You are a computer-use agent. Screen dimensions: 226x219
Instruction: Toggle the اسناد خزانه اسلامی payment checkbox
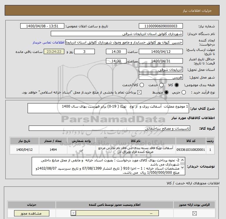139,92
